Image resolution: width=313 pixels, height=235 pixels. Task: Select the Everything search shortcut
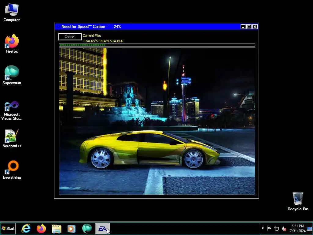(12, 170)
